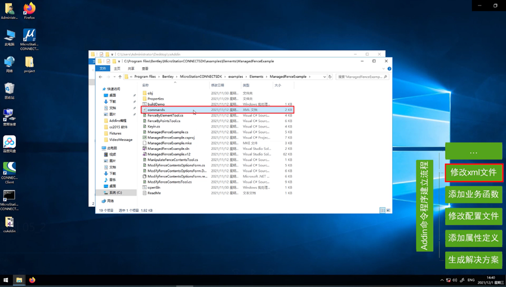Launch MicroStation CONNECT via the μ logo icon
The height and width of the screenshot is (287, 506).
29,39
